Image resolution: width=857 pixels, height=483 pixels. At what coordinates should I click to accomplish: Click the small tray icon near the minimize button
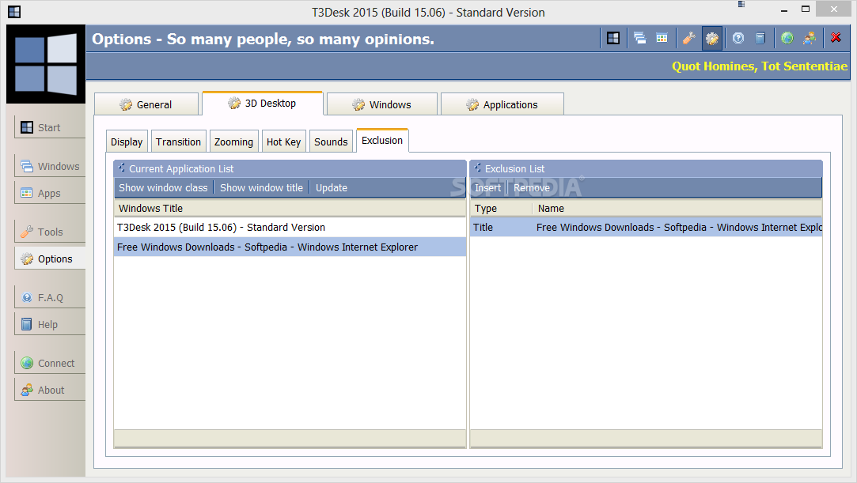(x=741, y=5)
